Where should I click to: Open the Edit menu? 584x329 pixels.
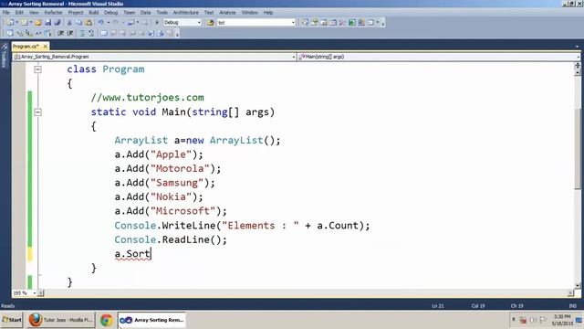coord(19,12)
